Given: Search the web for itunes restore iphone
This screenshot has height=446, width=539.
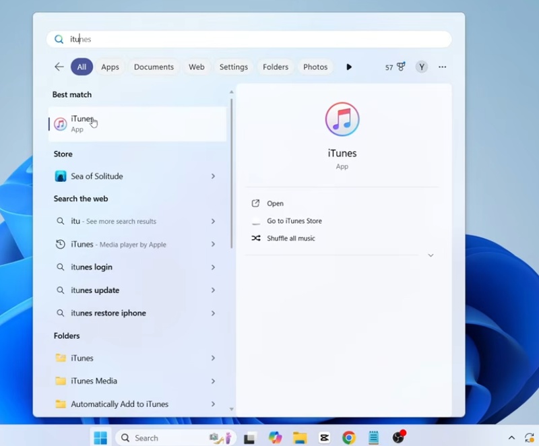Looking at the screenshot, I should click(x=137, y=313).
